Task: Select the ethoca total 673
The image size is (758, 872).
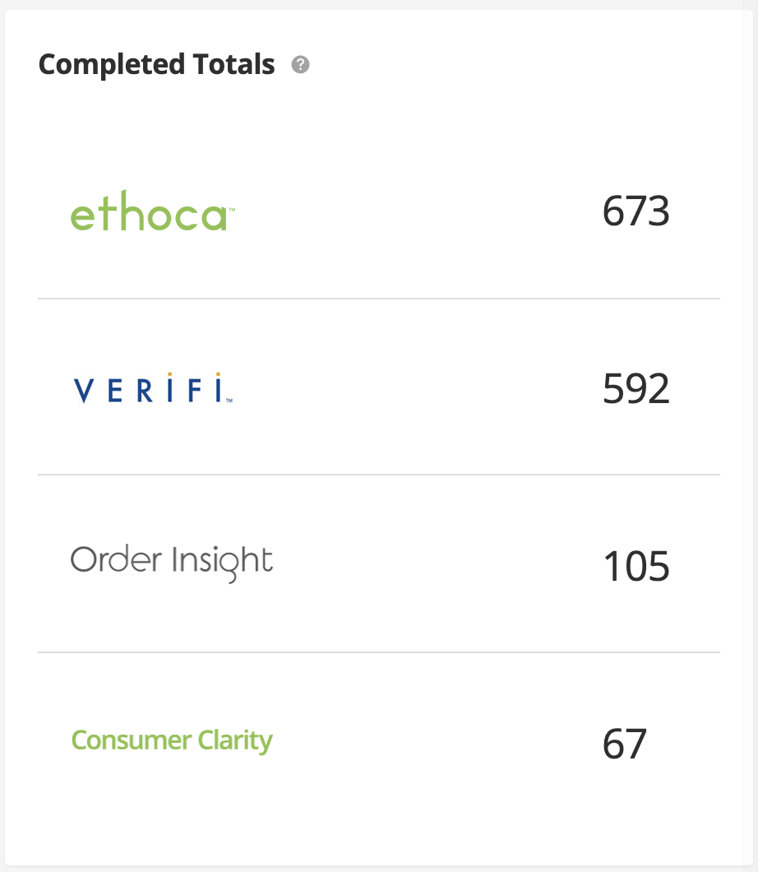Action: click(x=636, y=211)
